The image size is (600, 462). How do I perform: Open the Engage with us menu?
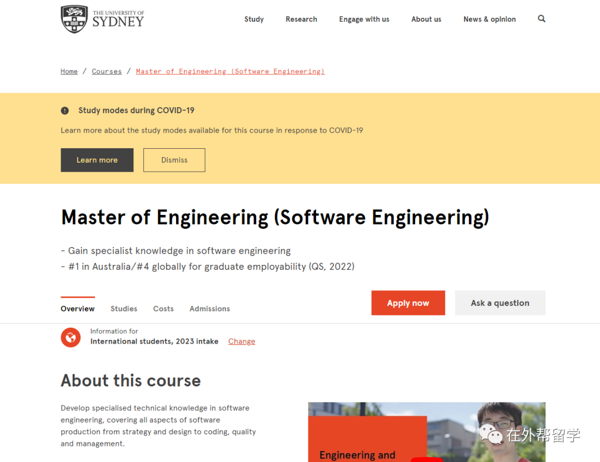click(x=364, y=19)
